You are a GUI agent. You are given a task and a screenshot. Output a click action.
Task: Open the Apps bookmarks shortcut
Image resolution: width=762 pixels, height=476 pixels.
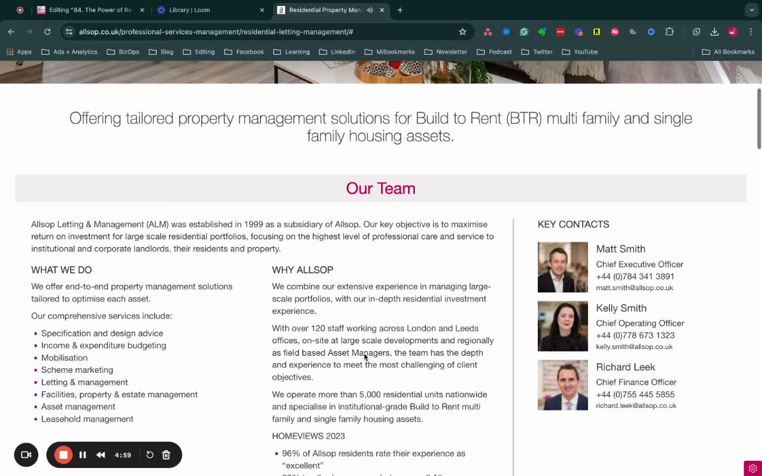coord(19,52)
